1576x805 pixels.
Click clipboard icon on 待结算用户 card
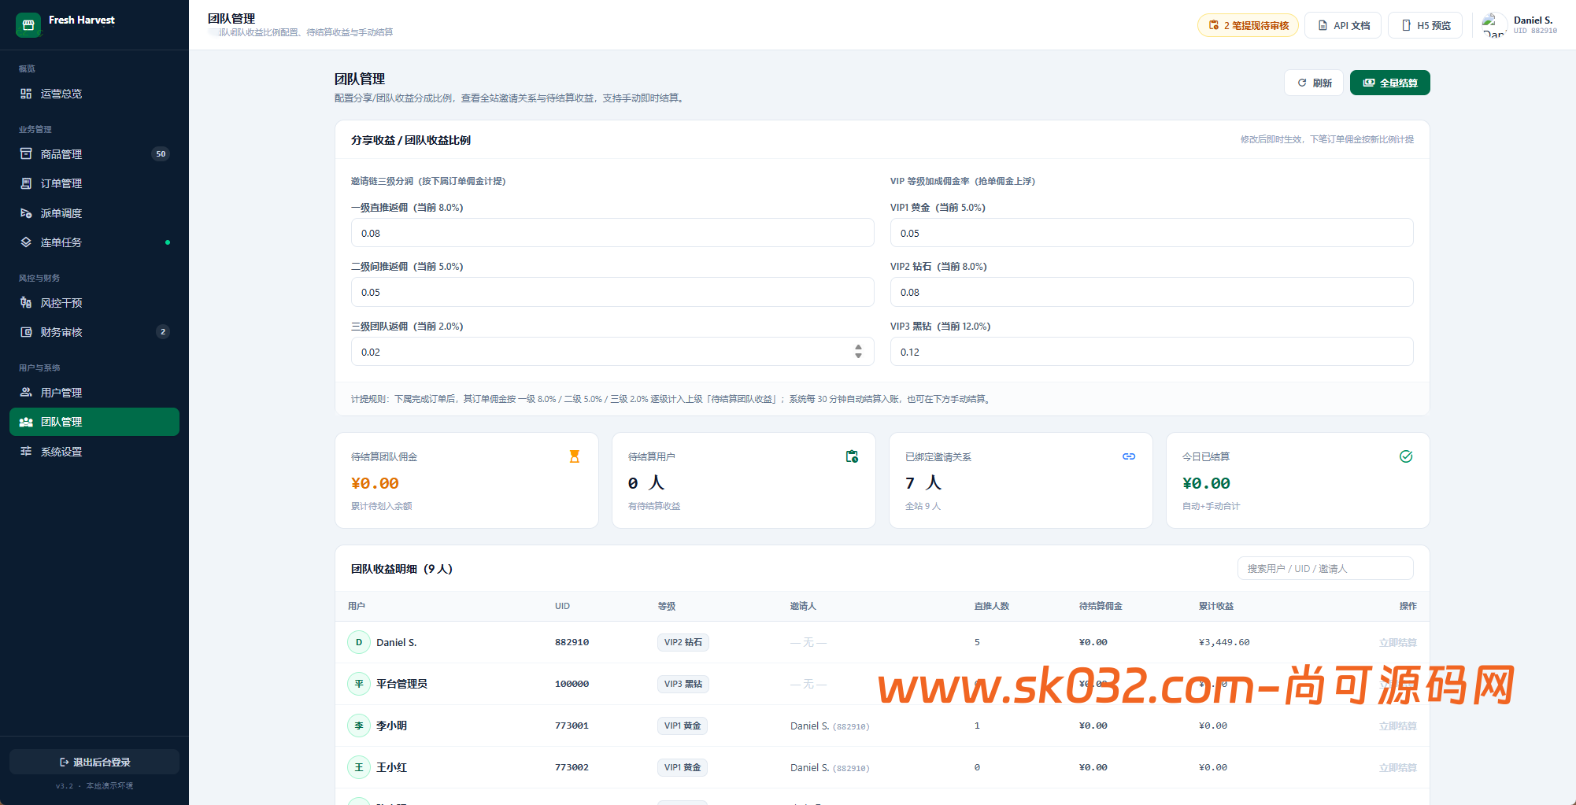pyautogui.click(x=852, y=456)
